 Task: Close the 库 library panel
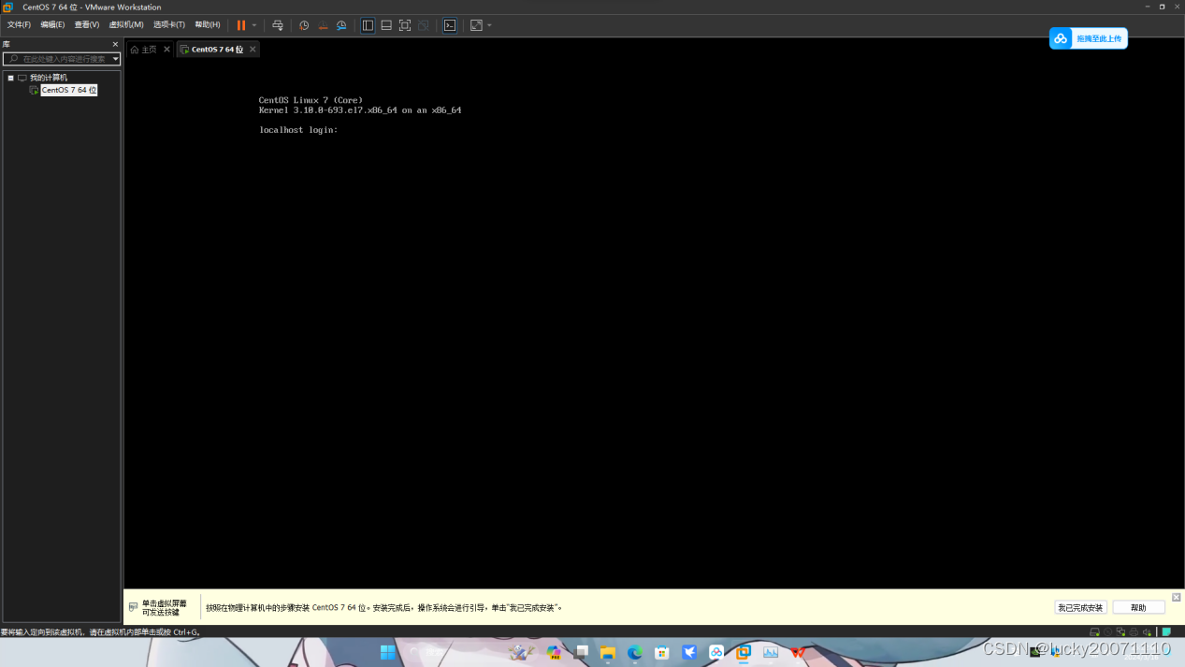coord(116,44)
